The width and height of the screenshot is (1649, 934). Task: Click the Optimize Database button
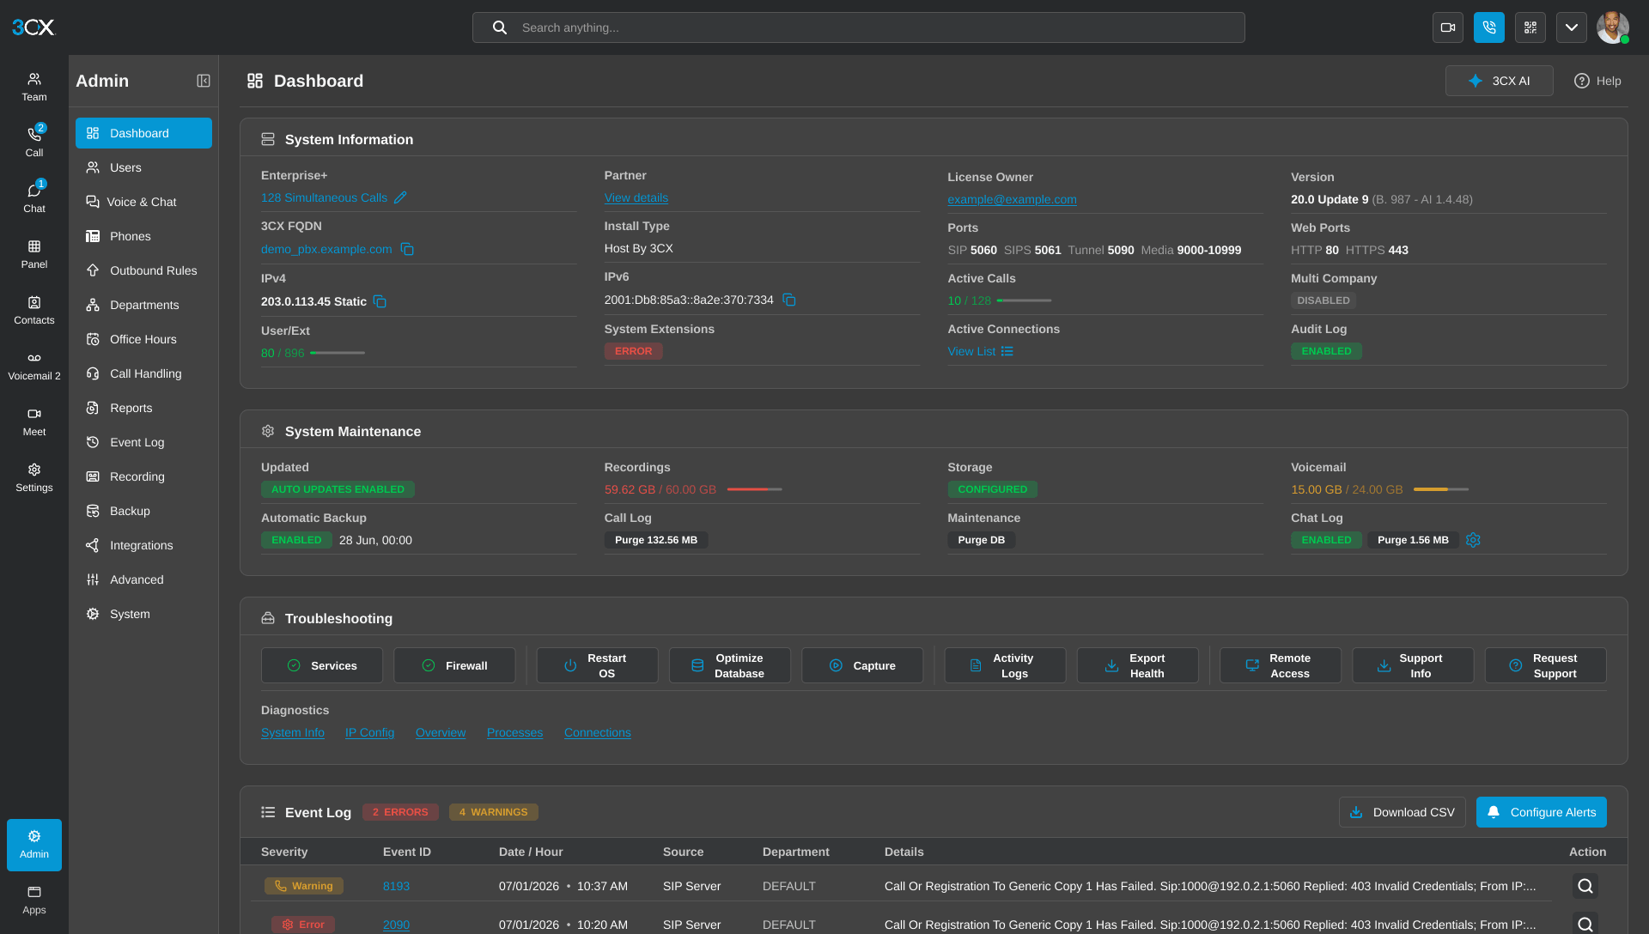pyautogui.click(x=730, y=665)
